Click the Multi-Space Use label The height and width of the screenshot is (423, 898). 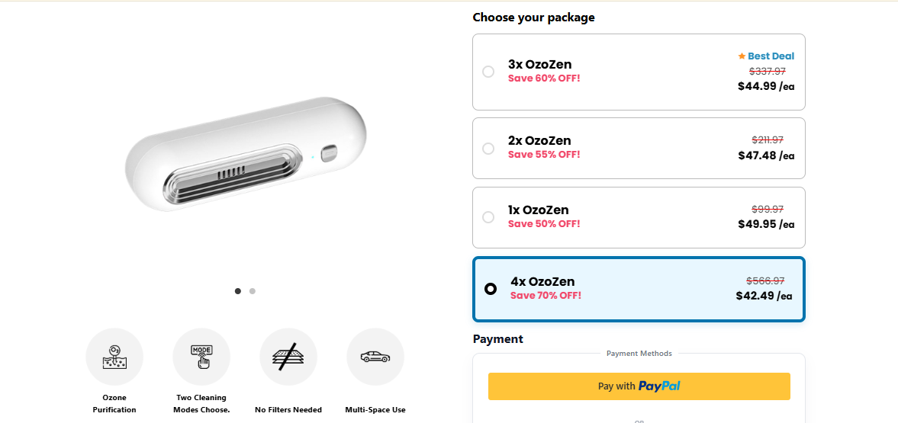tap(375, 410)
